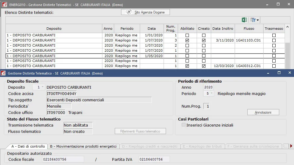Click the Num.Prog. field

coord(206,106)
